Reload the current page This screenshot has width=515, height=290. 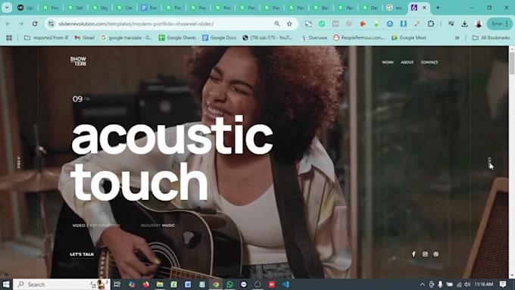(x=35, y=23)
